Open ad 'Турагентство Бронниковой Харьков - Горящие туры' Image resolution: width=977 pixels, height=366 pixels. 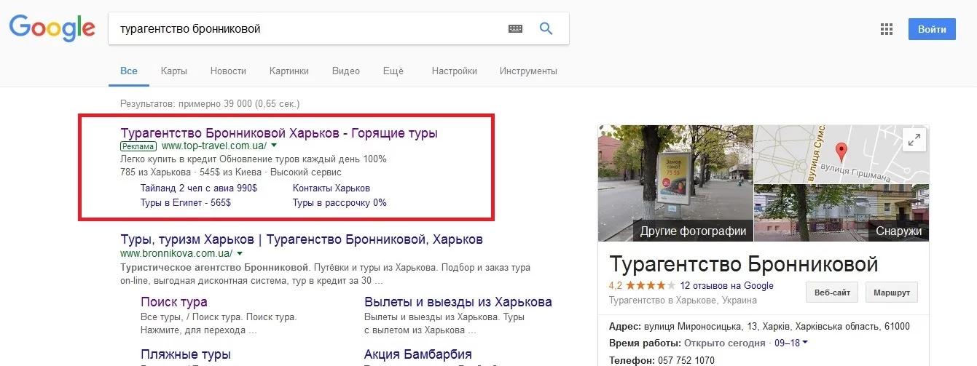click(279, 133)
